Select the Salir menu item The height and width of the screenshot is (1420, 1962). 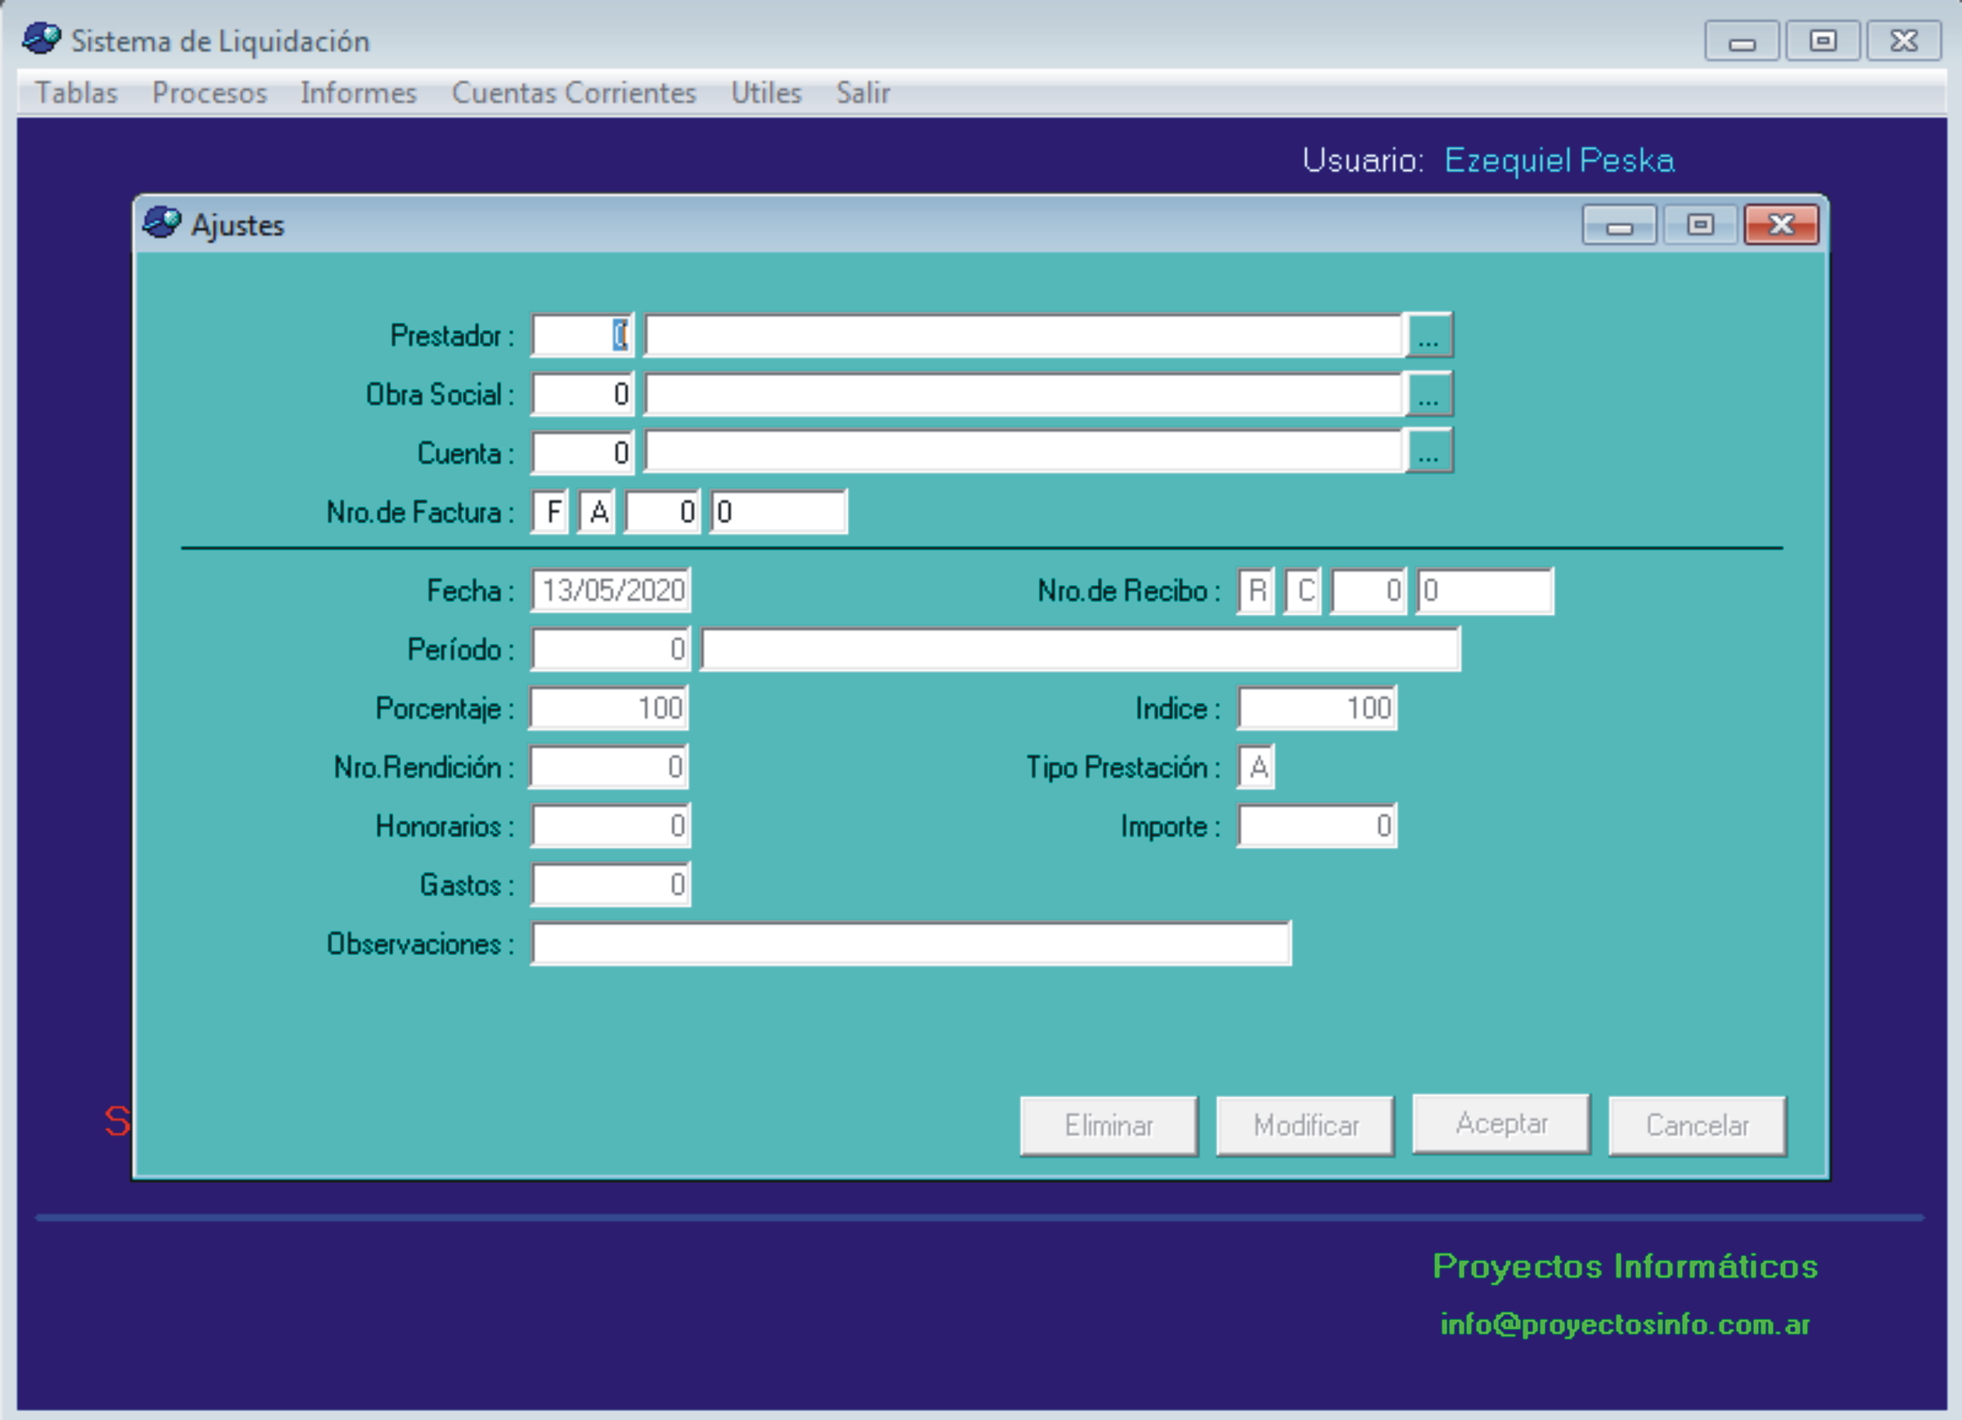coord(862,92)
